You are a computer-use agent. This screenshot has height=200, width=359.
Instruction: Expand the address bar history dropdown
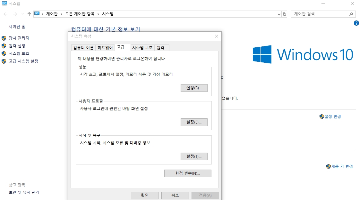click(x=279, y=14)
